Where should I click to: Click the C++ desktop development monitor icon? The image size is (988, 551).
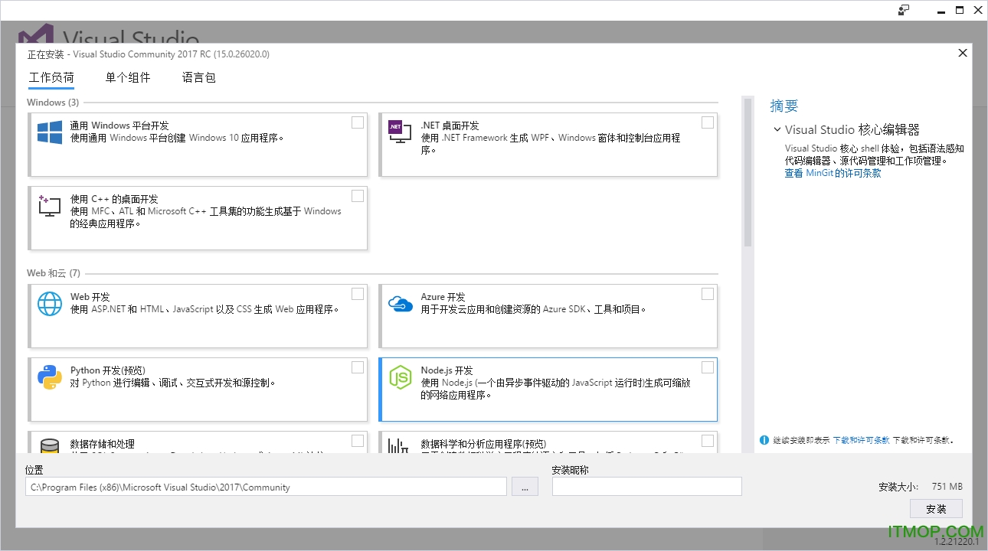point(50,206)
